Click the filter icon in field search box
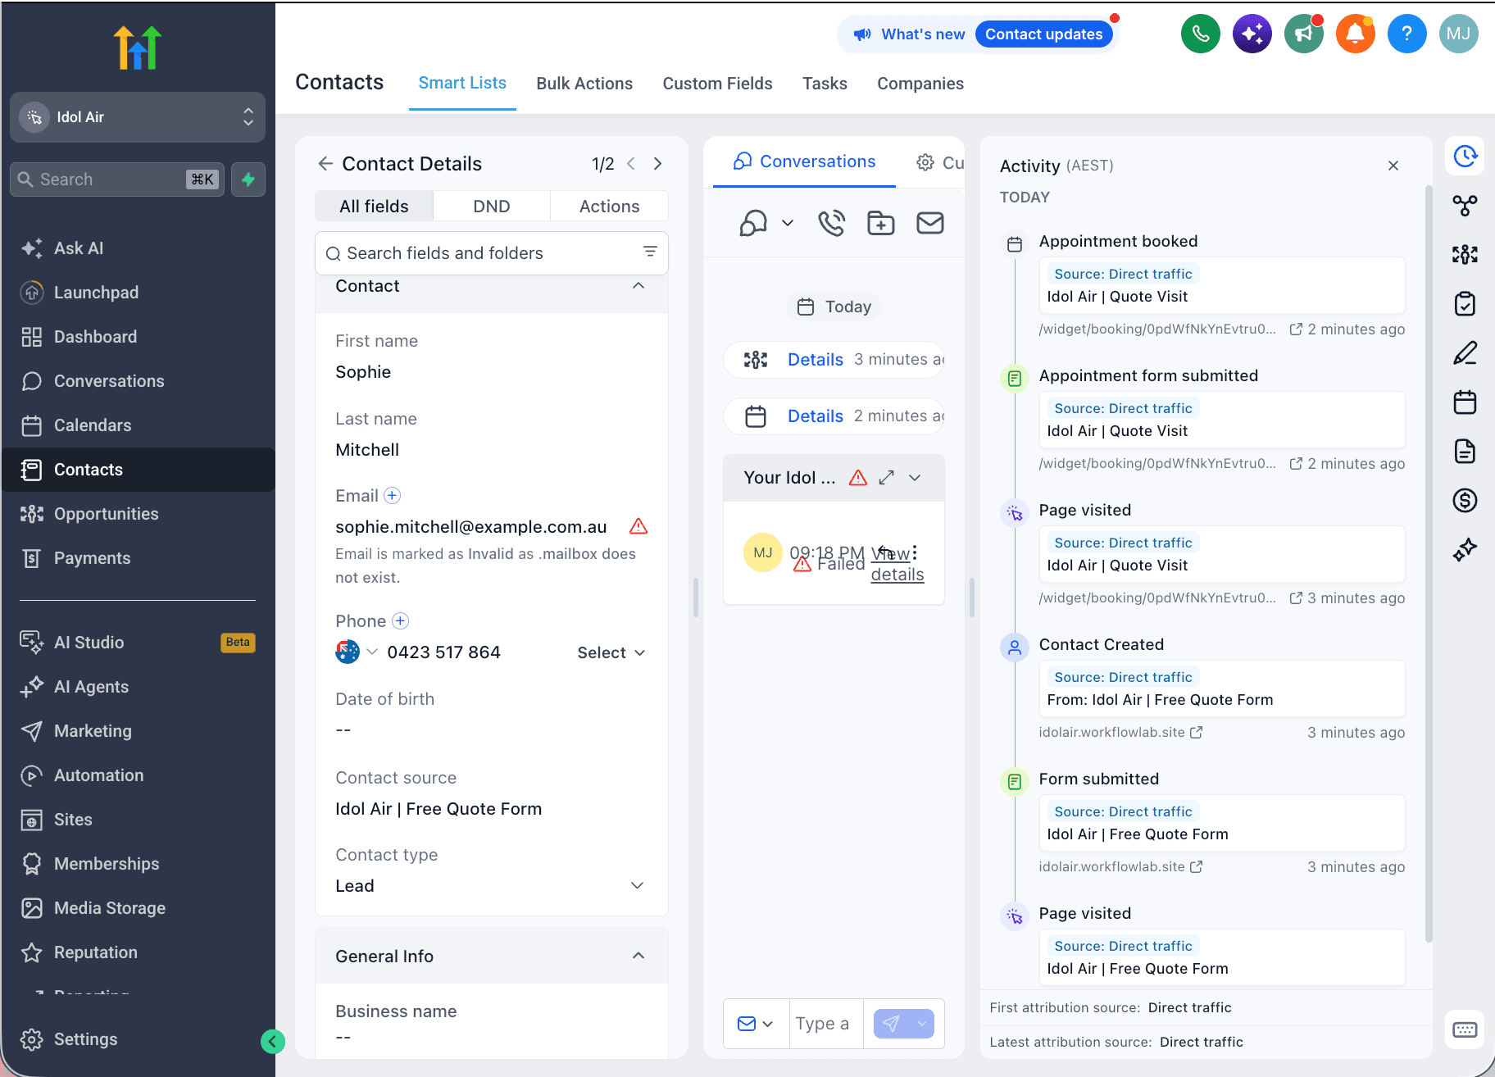This screenshot has width=1495, height=1077. pos(650,252)
